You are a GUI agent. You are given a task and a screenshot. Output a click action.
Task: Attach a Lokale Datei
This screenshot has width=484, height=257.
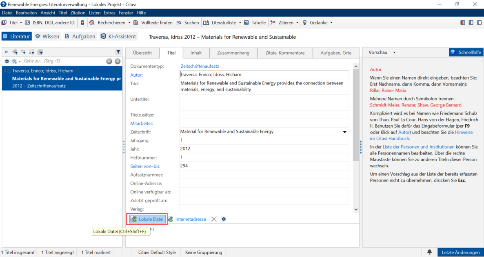(x=147, y=219)
